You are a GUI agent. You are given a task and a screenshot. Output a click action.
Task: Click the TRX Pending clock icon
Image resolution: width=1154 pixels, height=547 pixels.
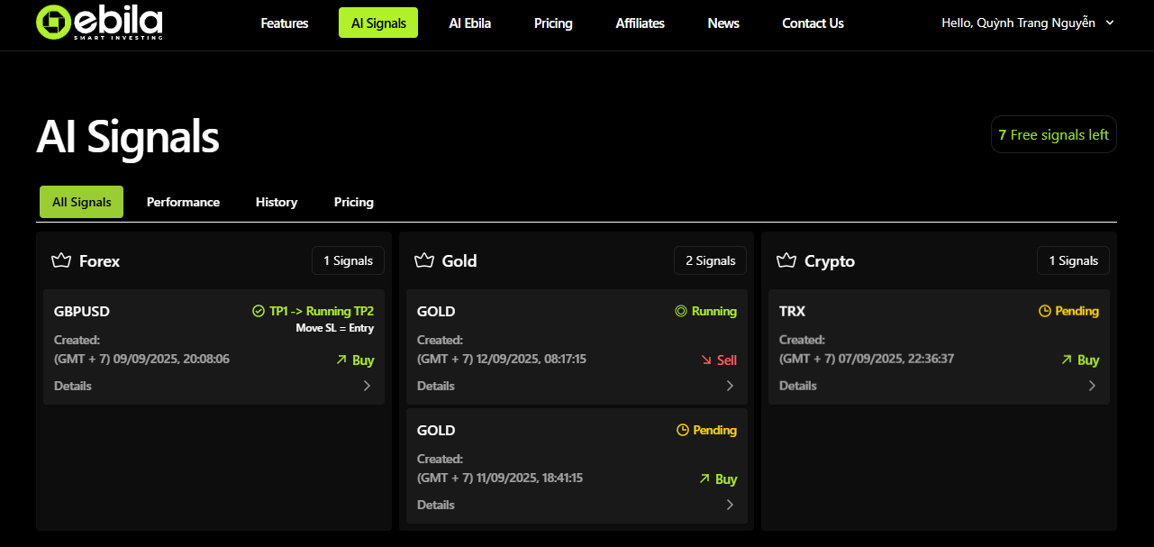pyautogui.click(x=1045, y=311)
